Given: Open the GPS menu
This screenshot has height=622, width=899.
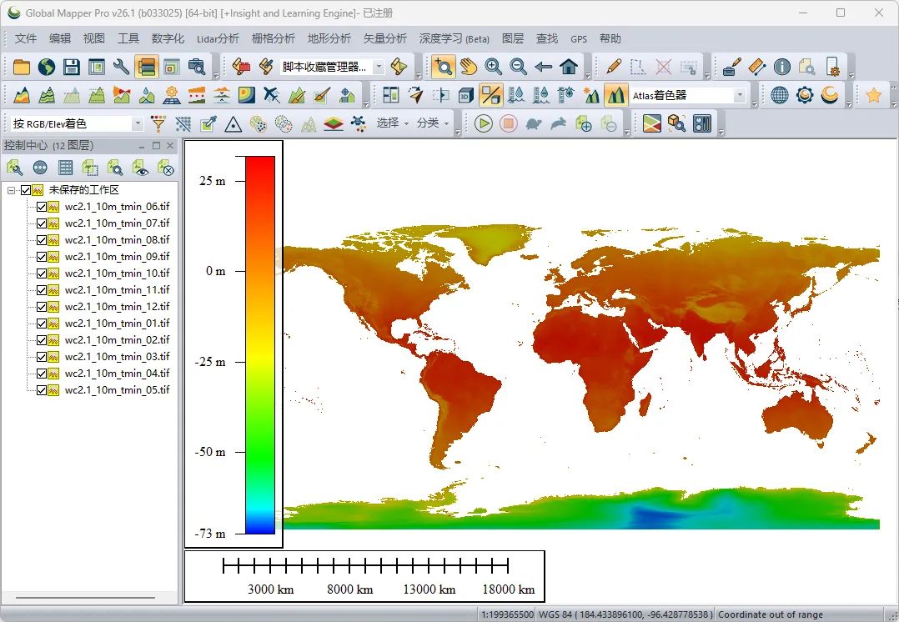Looking at the screenshot, I should (x=579, y=39).
